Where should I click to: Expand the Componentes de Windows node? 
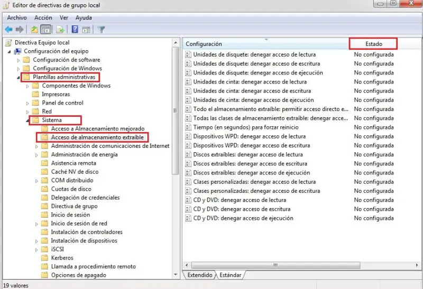pos(27,86)
